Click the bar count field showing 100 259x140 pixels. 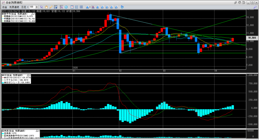32,7
